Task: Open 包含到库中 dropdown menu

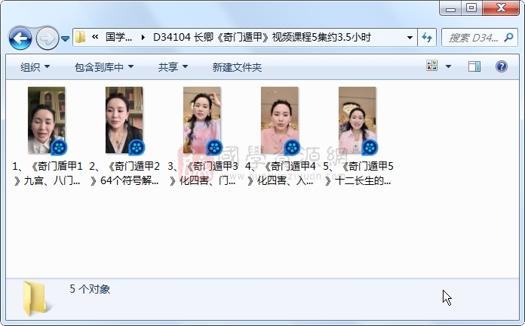Action: (x=104, y=67)
